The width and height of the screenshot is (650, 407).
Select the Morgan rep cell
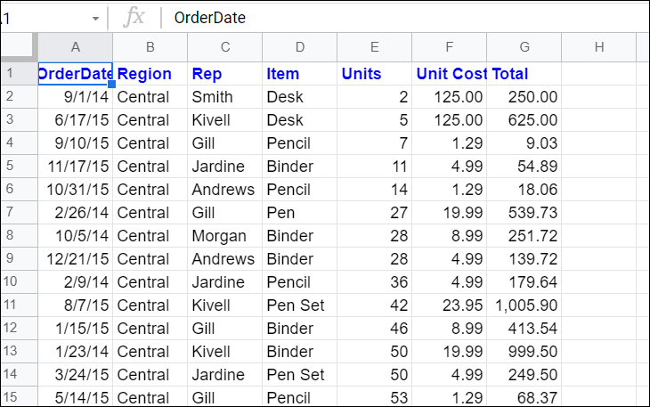pyautogui.click(x=224, y=236)
